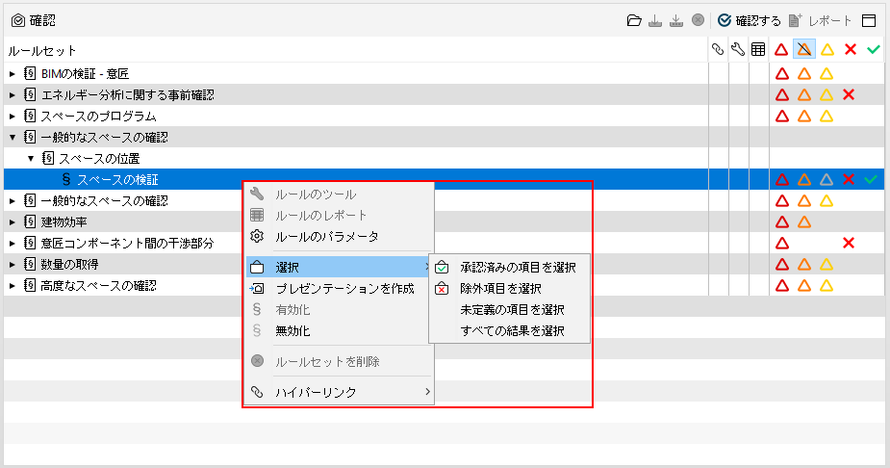Click the hyperlink column header icon
This screenshot has height=468, width=890.
pyautogui.click(x=718, y=49)
